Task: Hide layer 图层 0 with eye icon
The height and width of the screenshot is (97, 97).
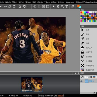Action: (81, 81)
